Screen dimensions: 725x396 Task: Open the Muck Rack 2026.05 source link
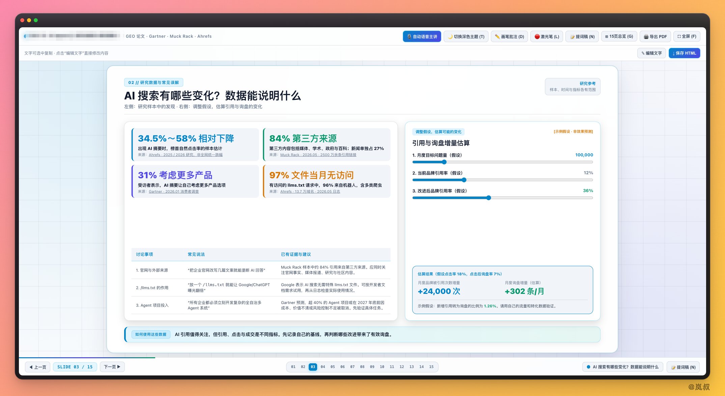coord(318,155)
